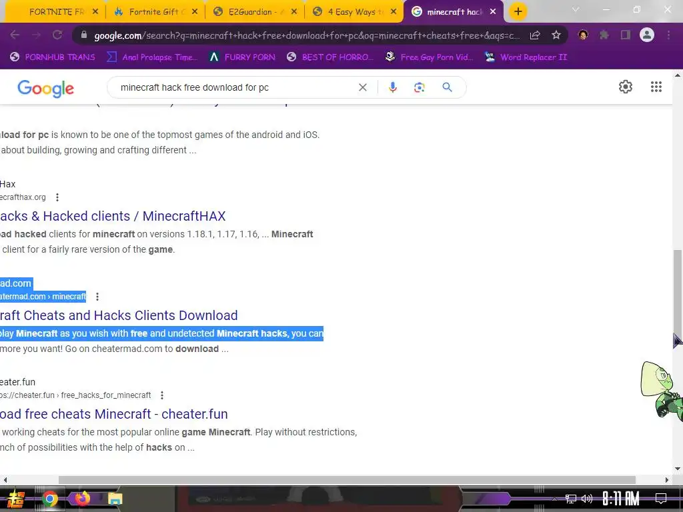Screen dimensions: 683x512
Task: Click the scroll-down arrow of the page
Action: 678,469
